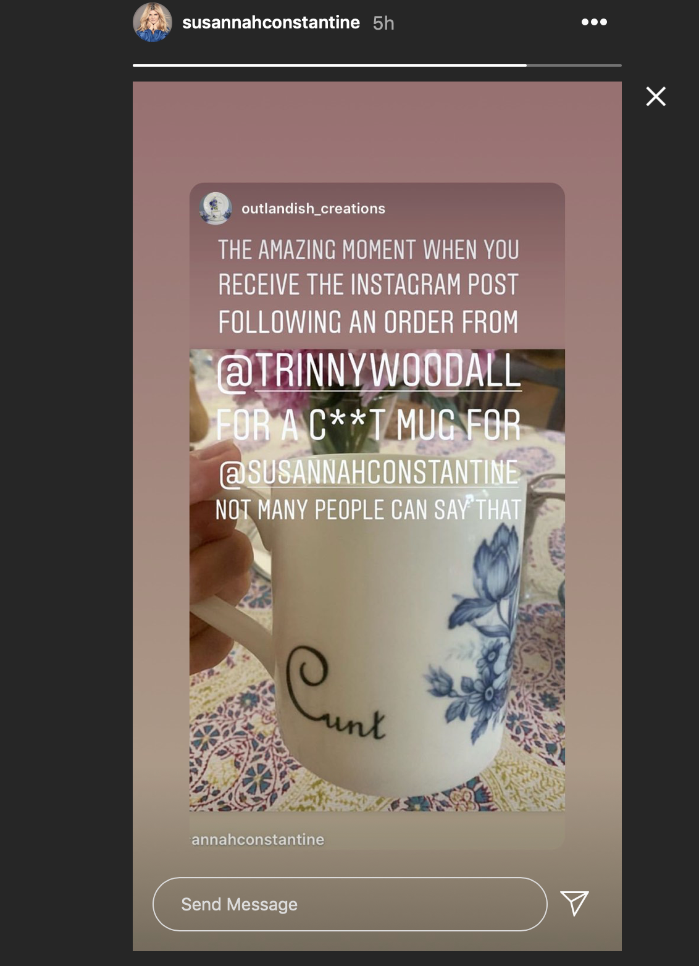Focus the Send Message input field
Viewport: 699px width, 966px height.
click(x=349, y=904)
